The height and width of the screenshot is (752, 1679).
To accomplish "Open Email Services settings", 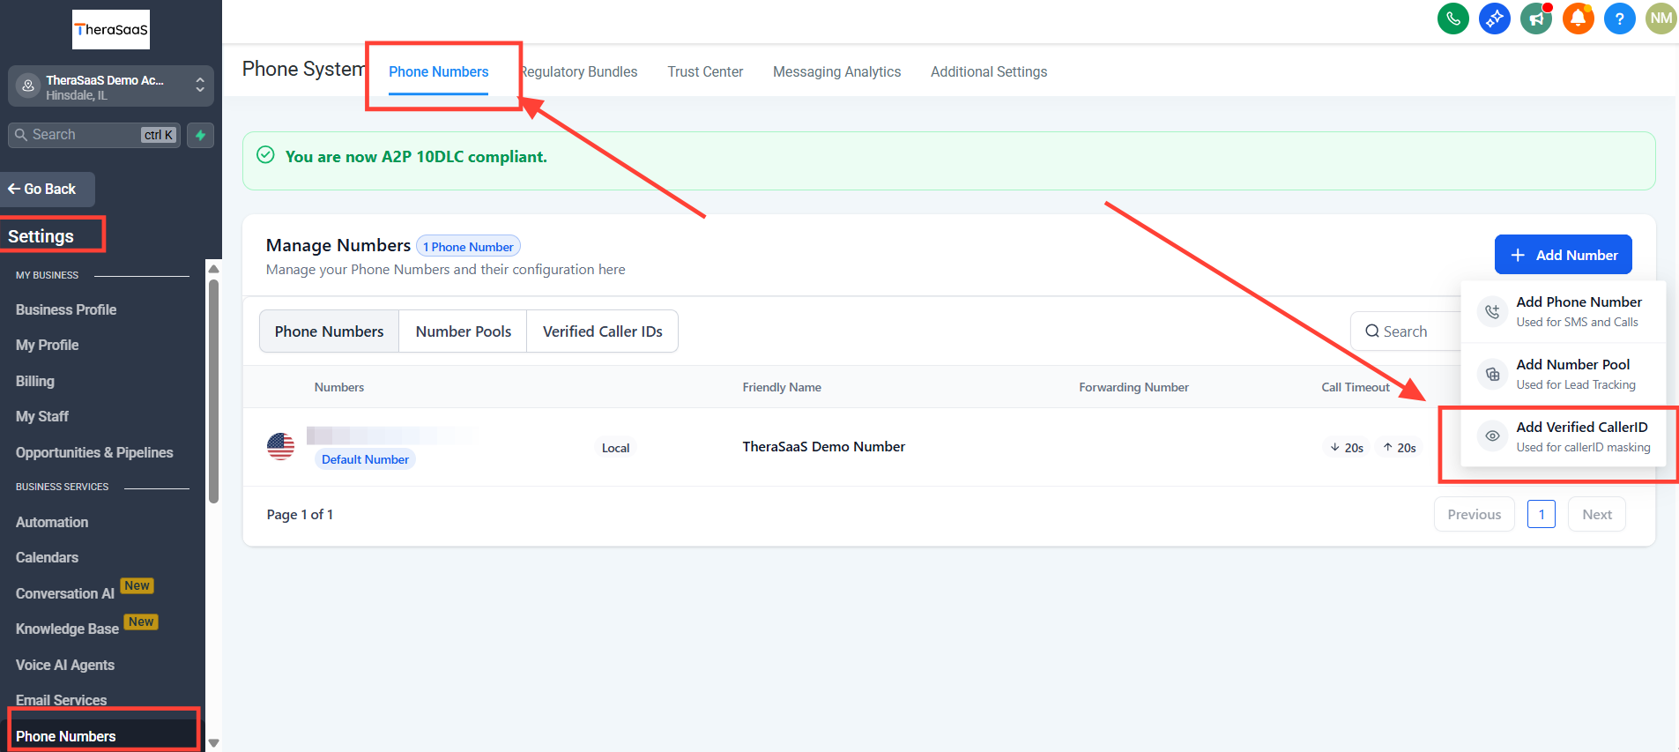I will (62, 700).
